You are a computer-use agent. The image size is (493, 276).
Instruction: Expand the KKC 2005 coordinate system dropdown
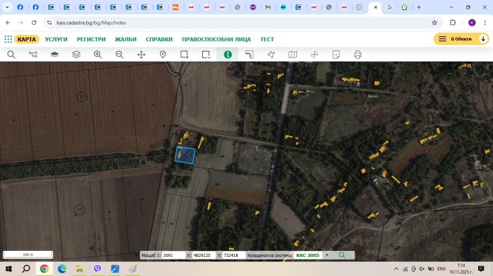[x=327, y=255]
